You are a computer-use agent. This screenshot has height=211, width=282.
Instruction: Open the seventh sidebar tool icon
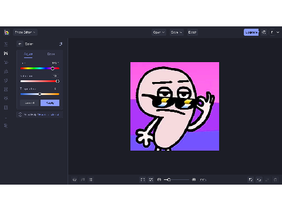pos(6,98)
